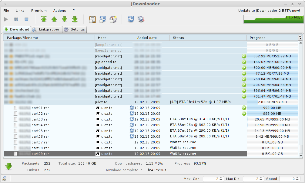Collapse the uloz.to package tree
The height and width of the screenshot is (183, 305).
tap(6, 102)
